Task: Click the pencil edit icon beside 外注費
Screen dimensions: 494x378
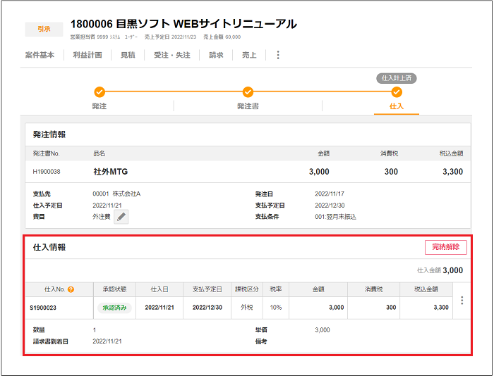Action: point(121,217)
